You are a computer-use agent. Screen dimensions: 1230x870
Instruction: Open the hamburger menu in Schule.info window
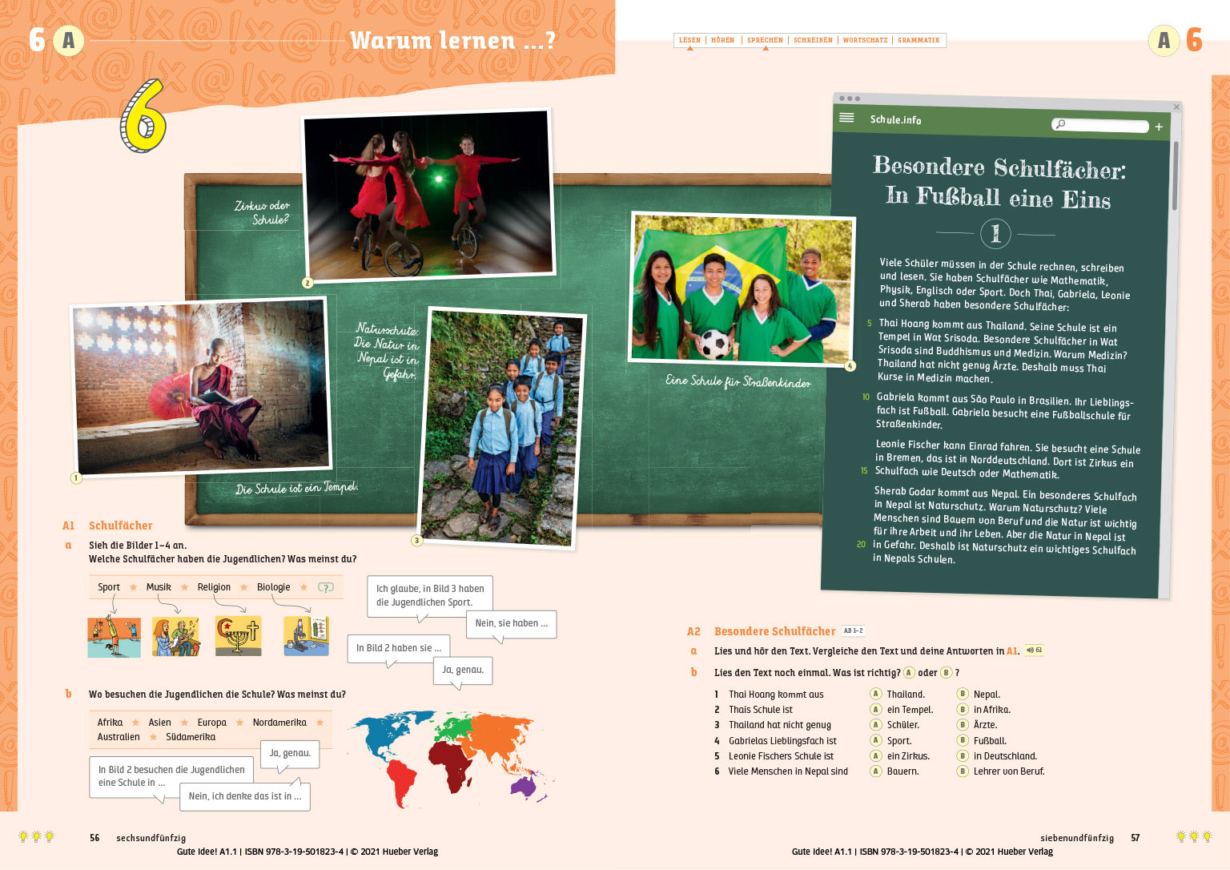(x=846, y=118)
